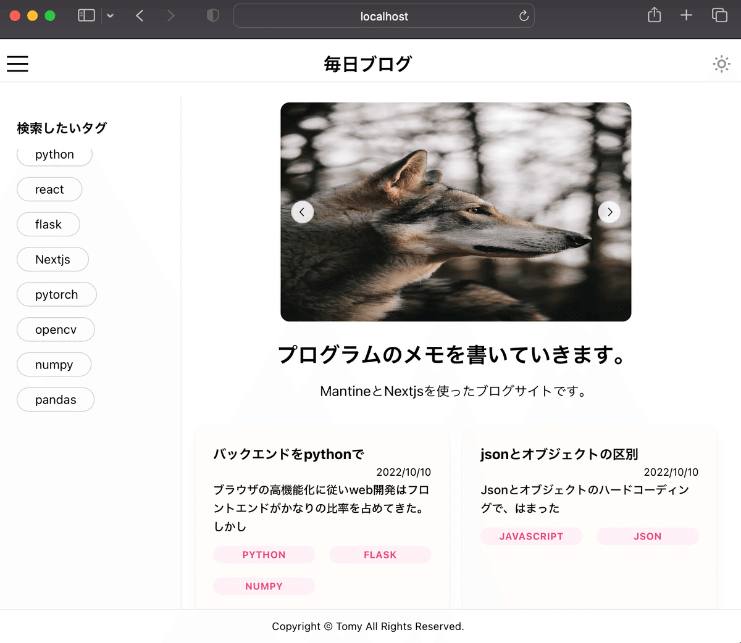
Task: Click the python post's 2022/10/10 date
Action: tap(404, 472)
